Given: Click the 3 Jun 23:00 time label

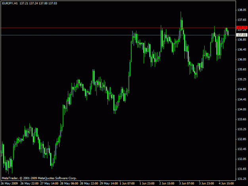Looking at the screenshot, I should (207, 184).
